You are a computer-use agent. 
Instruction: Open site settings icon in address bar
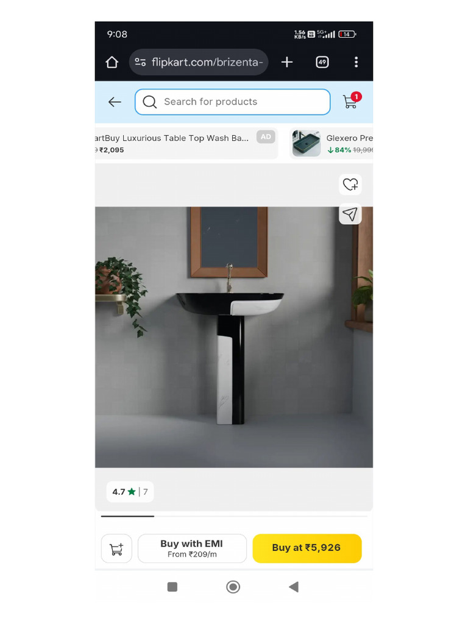point(140,62)
